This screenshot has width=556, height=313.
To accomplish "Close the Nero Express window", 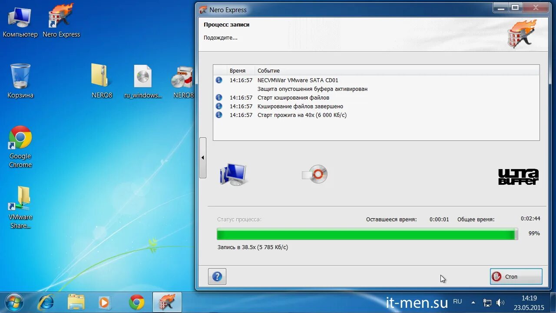I will 536,7.
